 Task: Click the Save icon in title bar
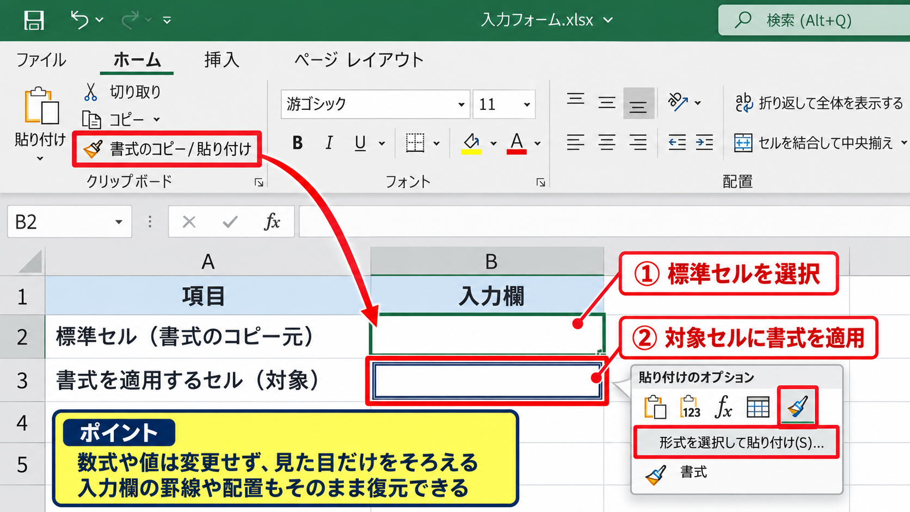34,20
